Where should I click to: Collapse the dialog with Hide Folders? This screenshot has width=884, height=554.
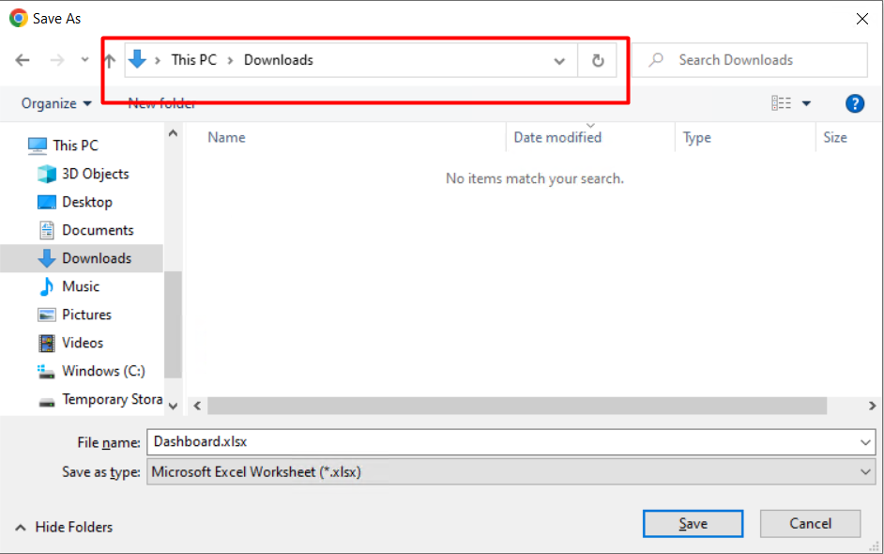(64, 527)
